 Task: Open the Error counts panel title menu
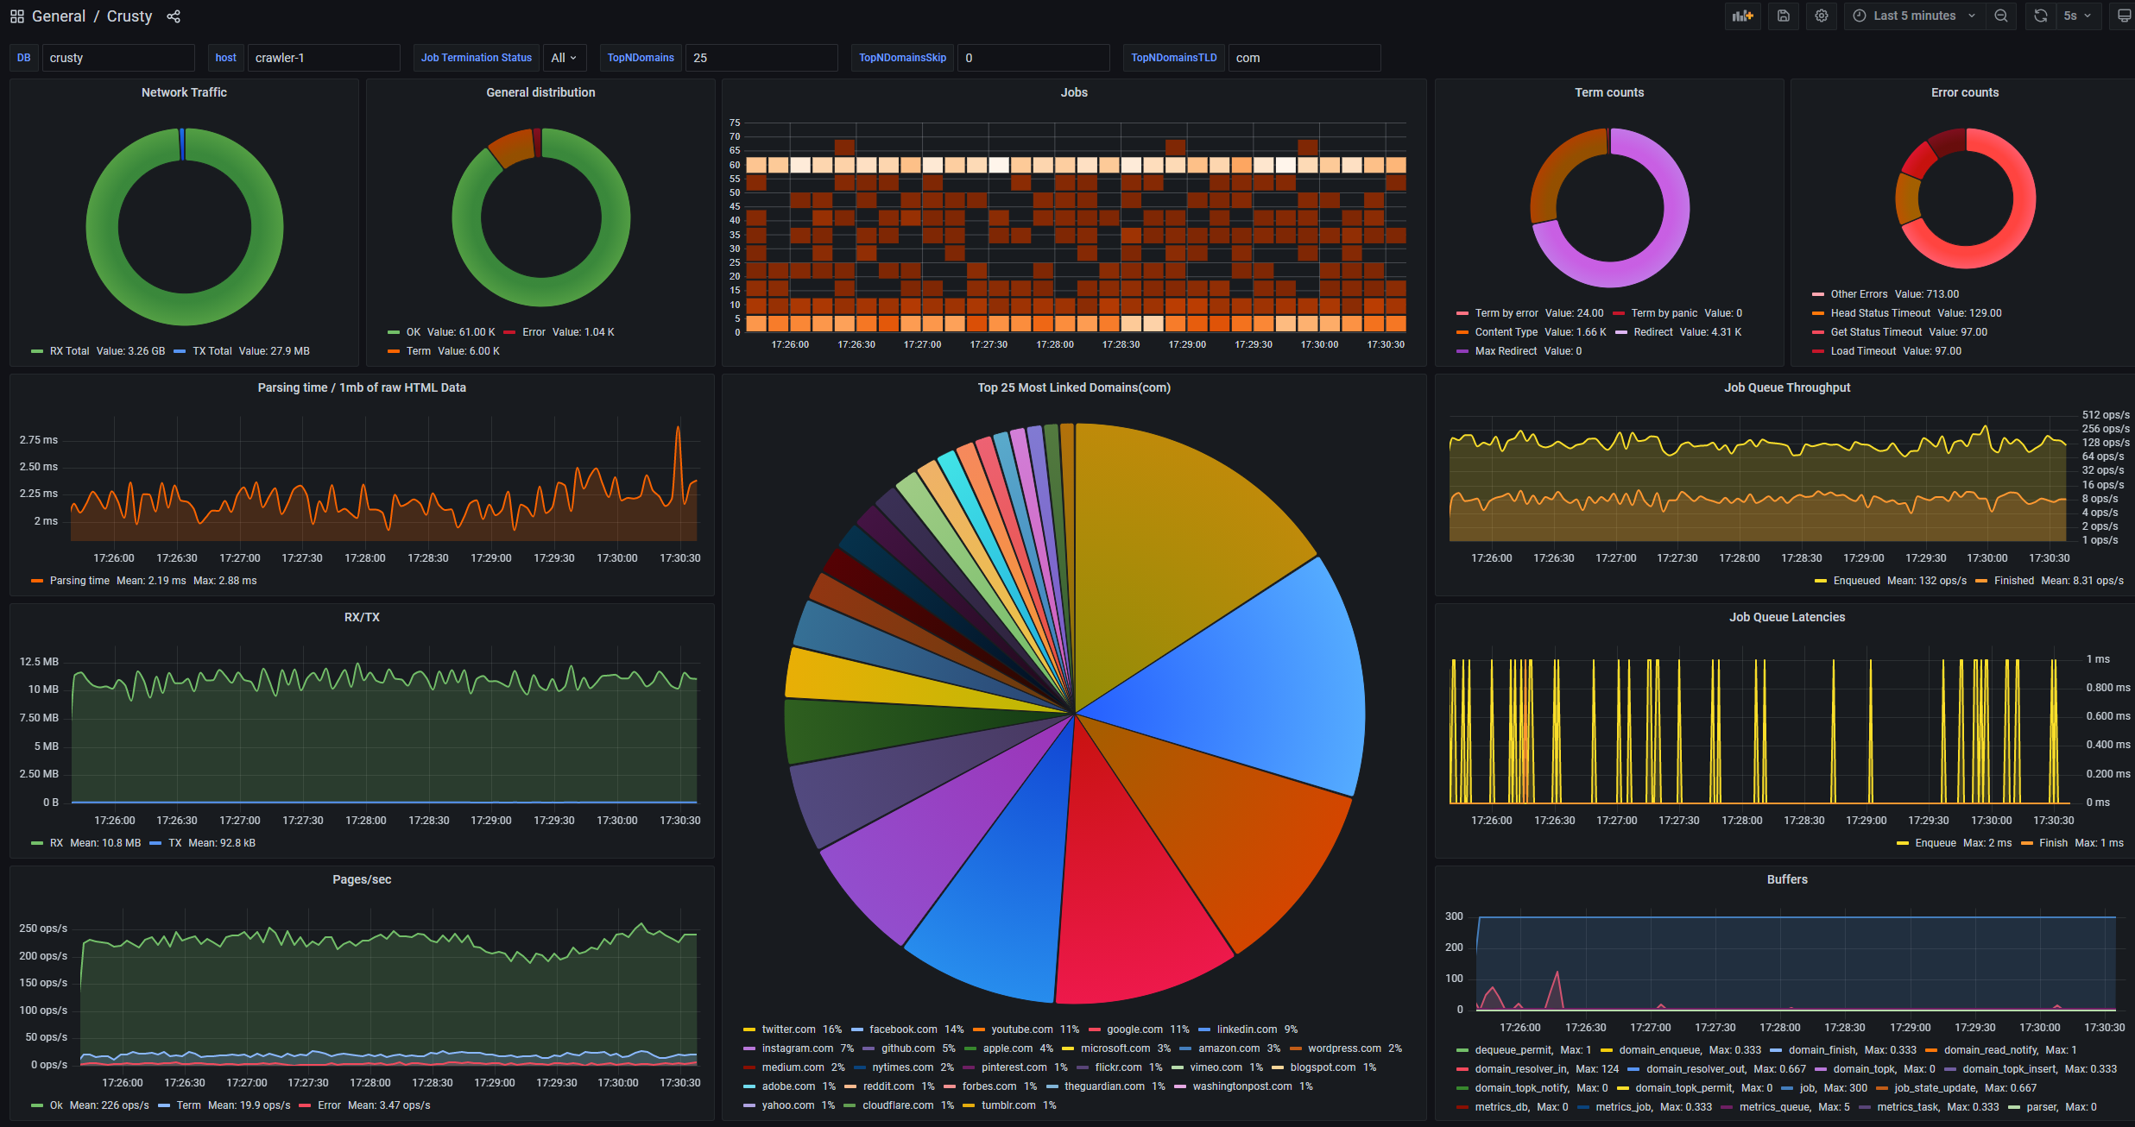[1964, 92]
